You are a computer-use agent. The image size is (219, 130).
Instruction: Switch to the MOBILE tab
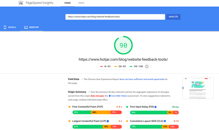[x=10, y=27]
